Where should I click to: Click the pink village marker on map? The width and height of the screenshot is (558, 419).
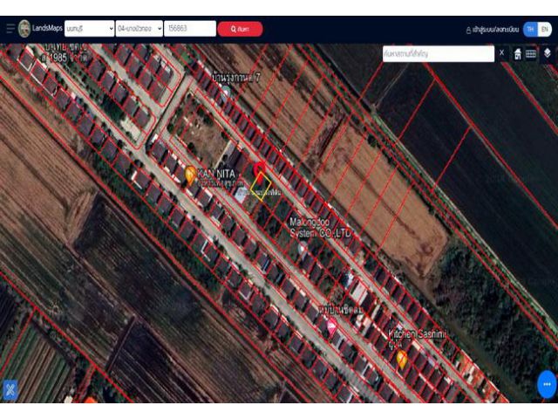tap(331, 327)
